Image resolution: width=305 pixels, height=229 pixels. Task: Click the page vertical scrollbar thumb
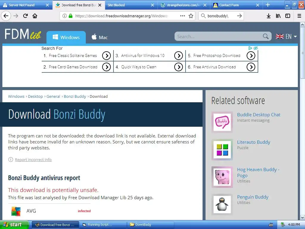(x=303, y=52)
